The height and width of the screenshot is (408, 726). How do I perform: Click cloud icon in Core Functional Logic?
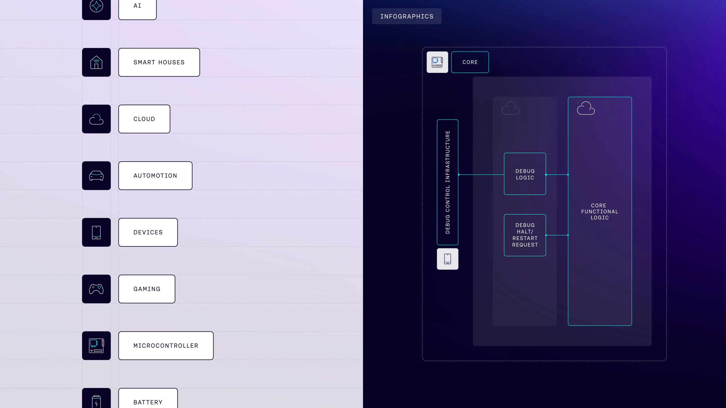point(586,108)
